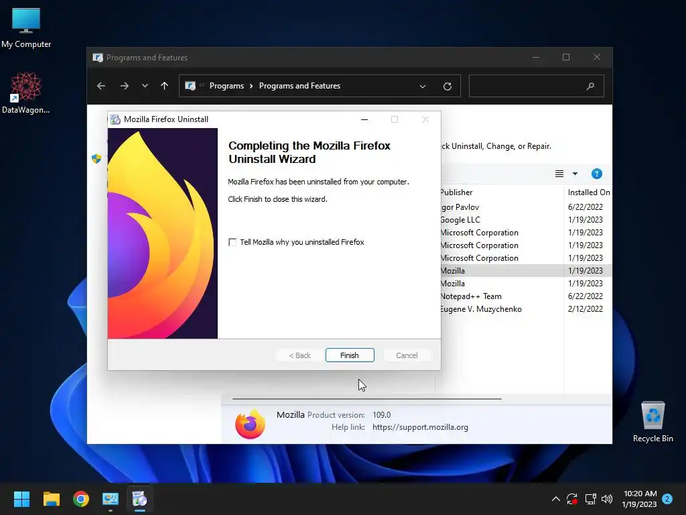Open the blue help icon
Screen dimensions: 686x515
[597, 174]
